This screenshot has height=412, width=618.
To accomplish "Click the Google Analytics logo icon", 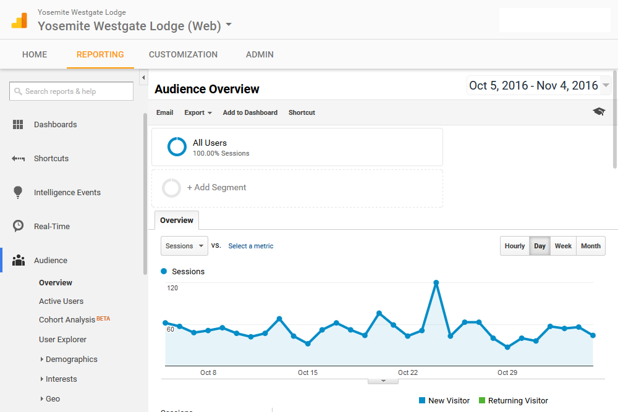I will [x=19, y=20].
